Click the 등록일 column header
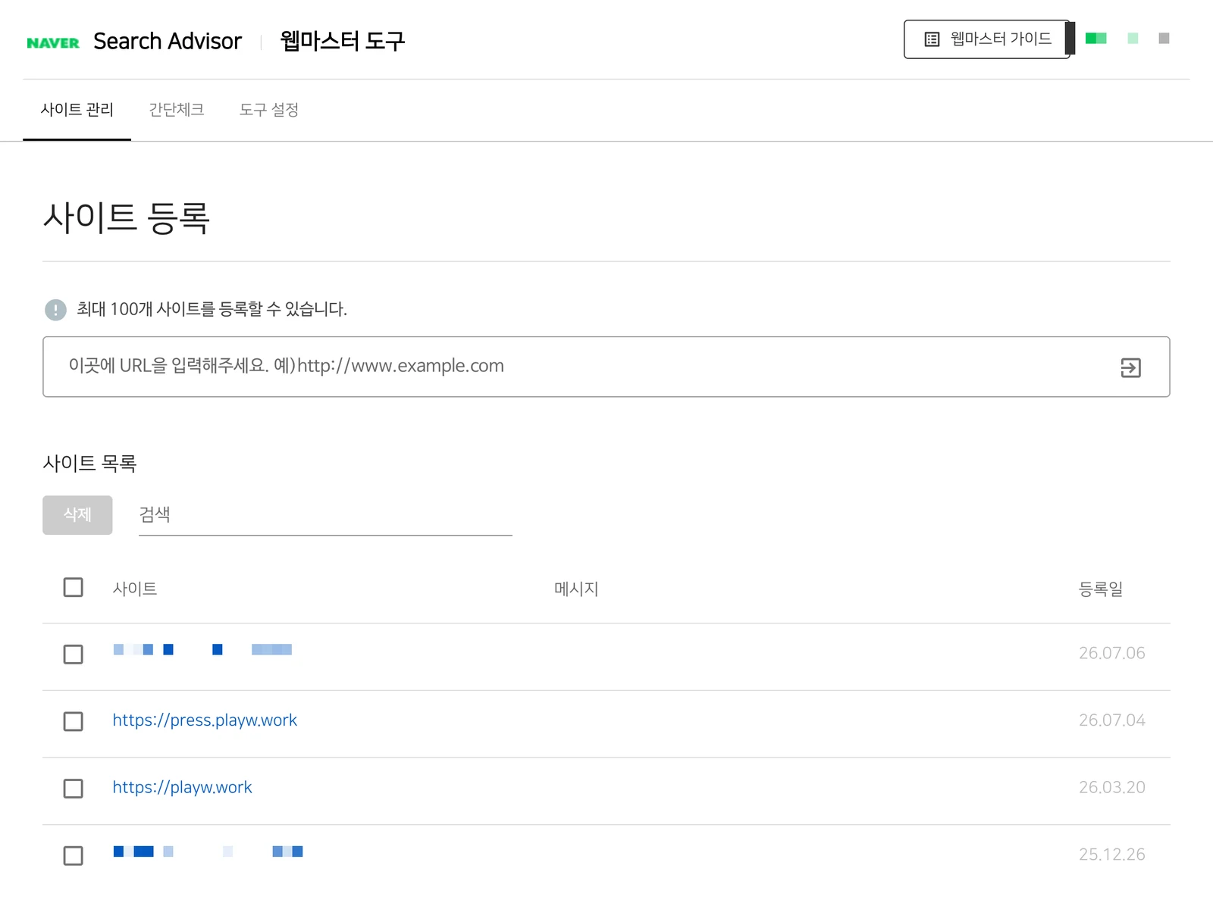1213x906 pixels. 1101,589
